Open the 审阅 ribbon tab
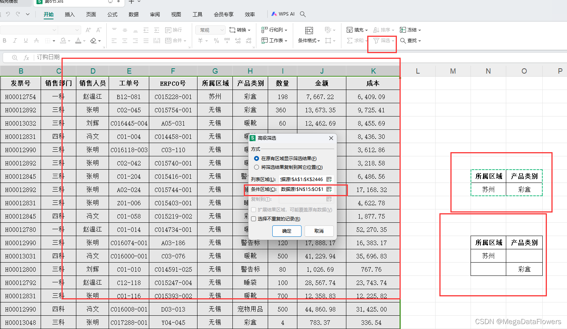Image resolution: width=567 pixels, height=329 pixels. pyautogui.click(x=155, y=14)
